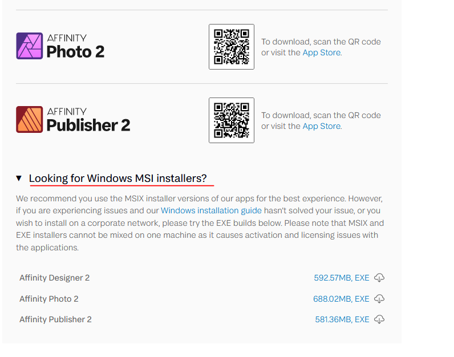Open the Windows installation guide link

tap(211, 210)
